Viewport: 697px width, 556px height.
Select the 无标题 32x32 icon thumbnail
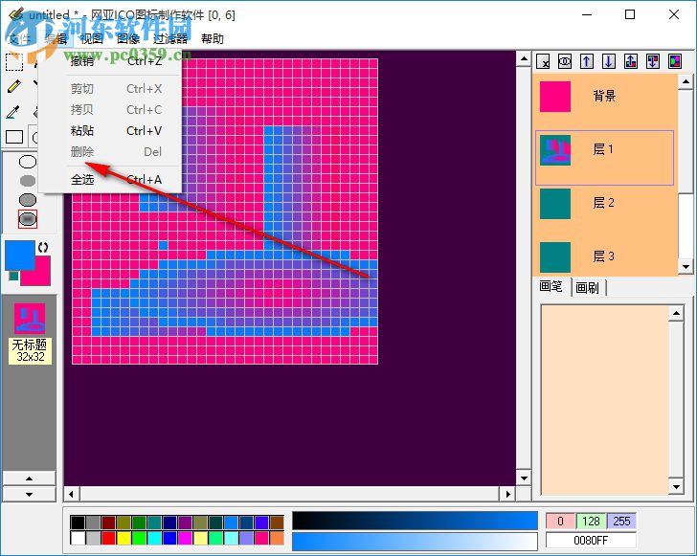[30, 333]
